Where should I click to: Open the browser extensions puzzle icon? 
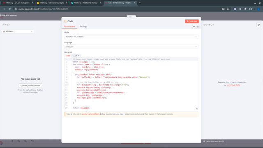point(251,9)
